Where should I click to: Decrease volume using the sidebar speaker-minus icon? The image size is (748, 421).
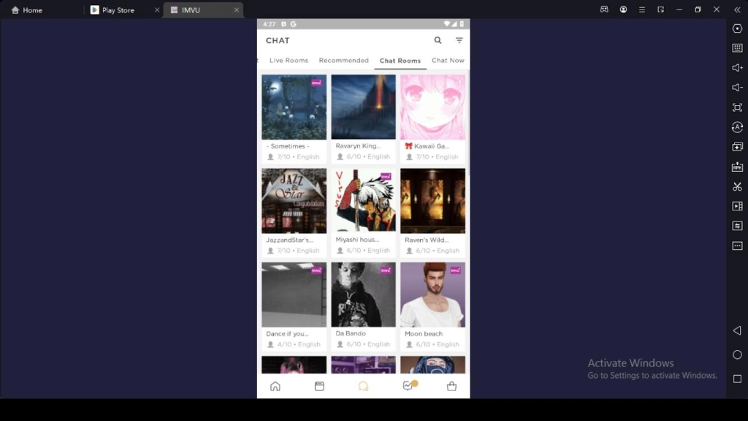pyautogui.click(x=737, y=88)
